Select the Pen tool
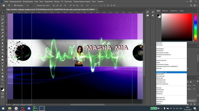The height and width of the screenshot is (111, 199). click(2, 63)
